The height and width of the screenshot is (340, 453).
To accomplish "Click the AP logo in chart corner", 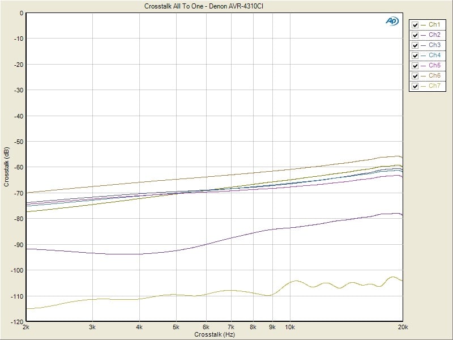I will 392,21.
